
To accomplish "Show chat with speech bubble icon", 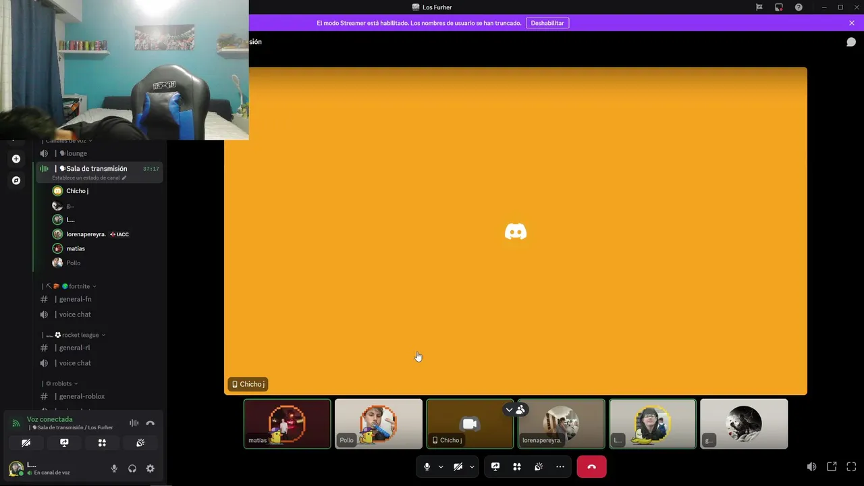I will point(851,42).
